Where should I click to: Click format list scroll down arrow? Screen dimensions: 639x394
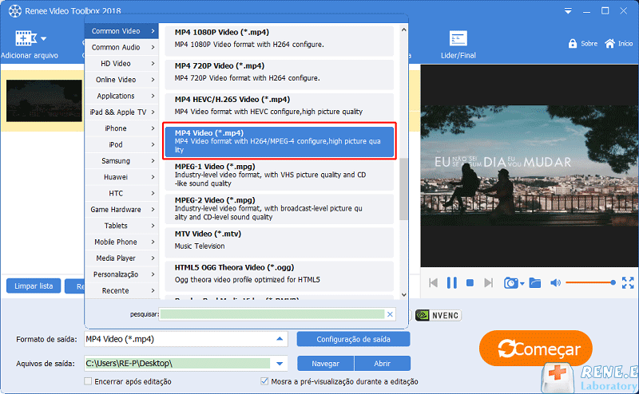(x=403, y=294)
